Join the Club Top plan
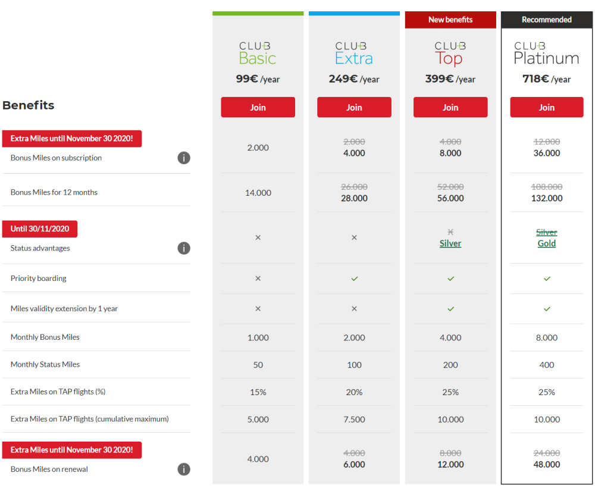The height and width of the screenshot is (488, 595). point(450,107)
